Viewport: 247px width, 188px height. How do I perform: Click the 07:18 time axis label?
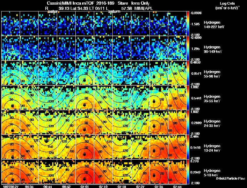click(122, 187)
